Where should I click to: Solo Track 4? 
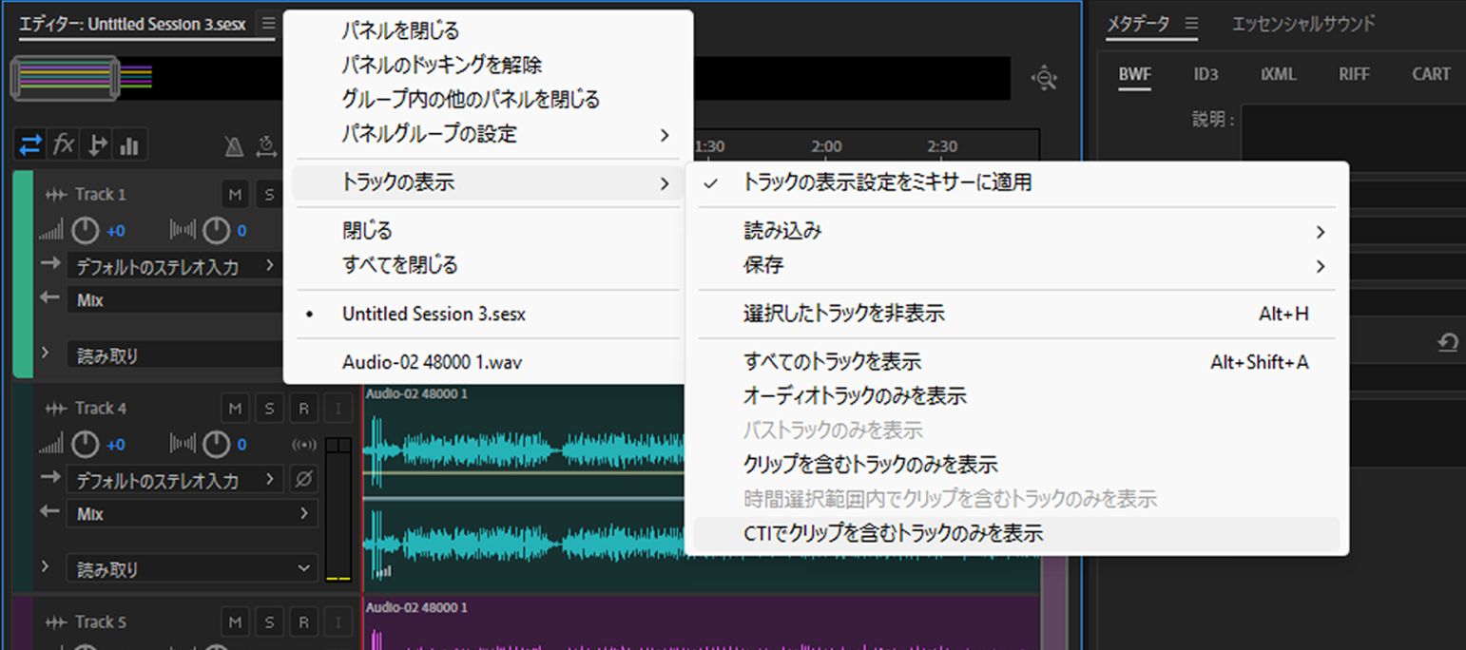click(x=269, y=409)
